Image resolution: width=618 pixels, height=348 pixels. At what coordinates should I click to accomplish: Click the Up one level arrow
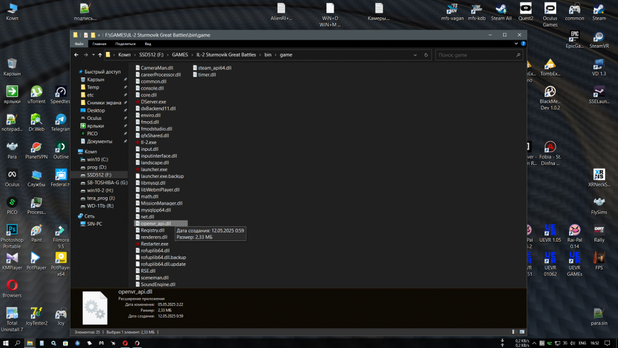[98, 55]
